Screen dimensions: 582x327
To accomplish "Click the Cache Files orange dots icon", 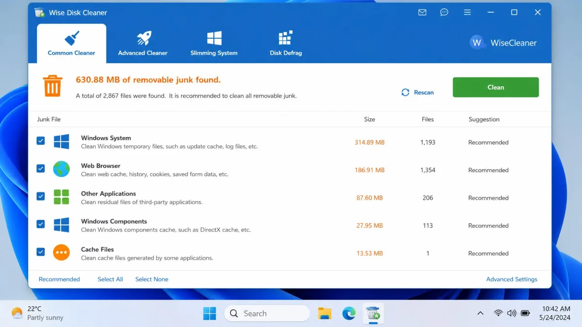I will (x=62, y=253).
